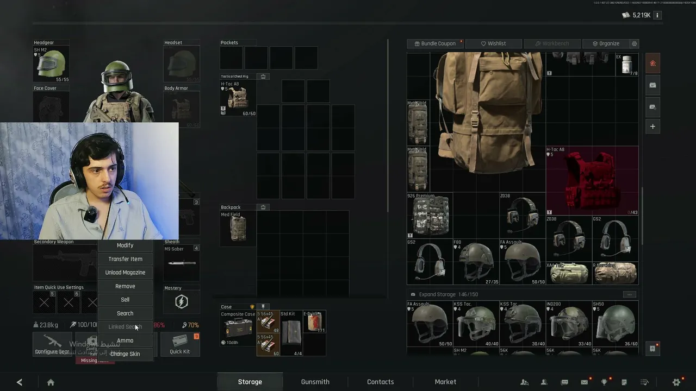Click the Organize button
The width and height of the screenshot is (696, 391).
tap(606, 43)
